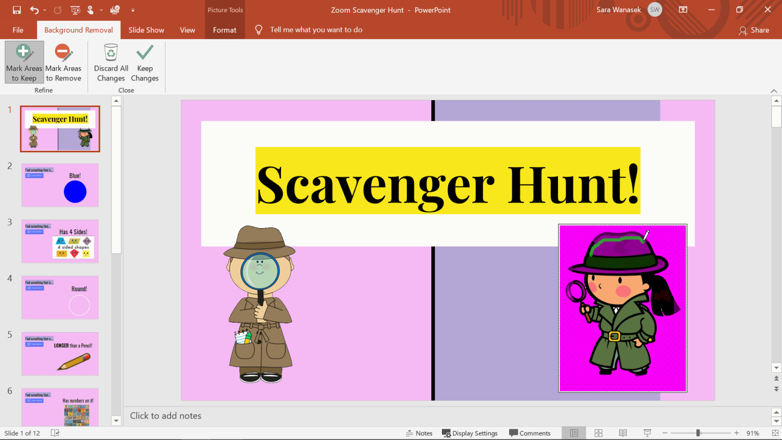Start Slide Show from the status bar
The image size is (782, 440).
[x=647, y=433]
